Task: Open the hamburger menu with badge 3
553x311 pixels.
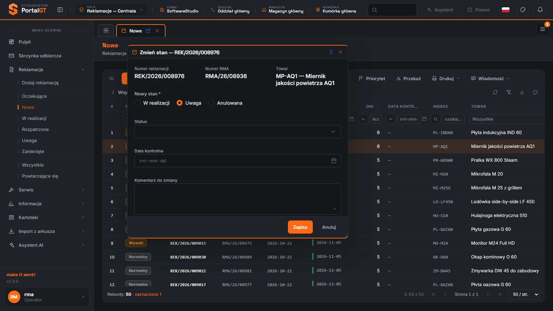Action: coord(543,29)
